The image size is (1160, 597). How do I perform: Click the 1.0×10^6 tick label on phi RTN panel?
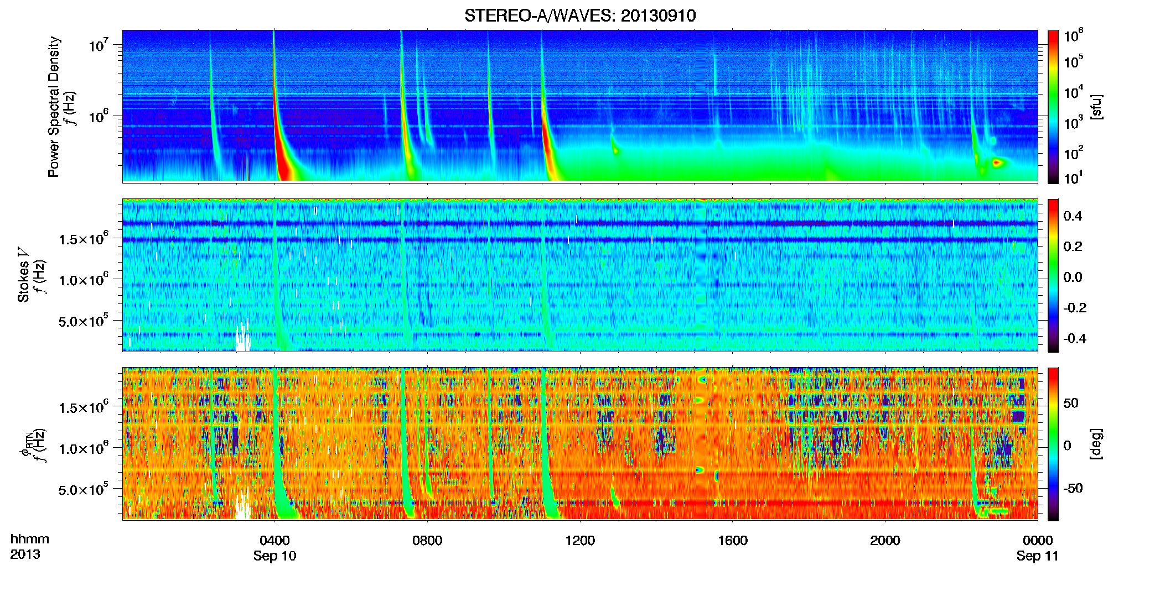pyautogui.click(x=83, y=448)
